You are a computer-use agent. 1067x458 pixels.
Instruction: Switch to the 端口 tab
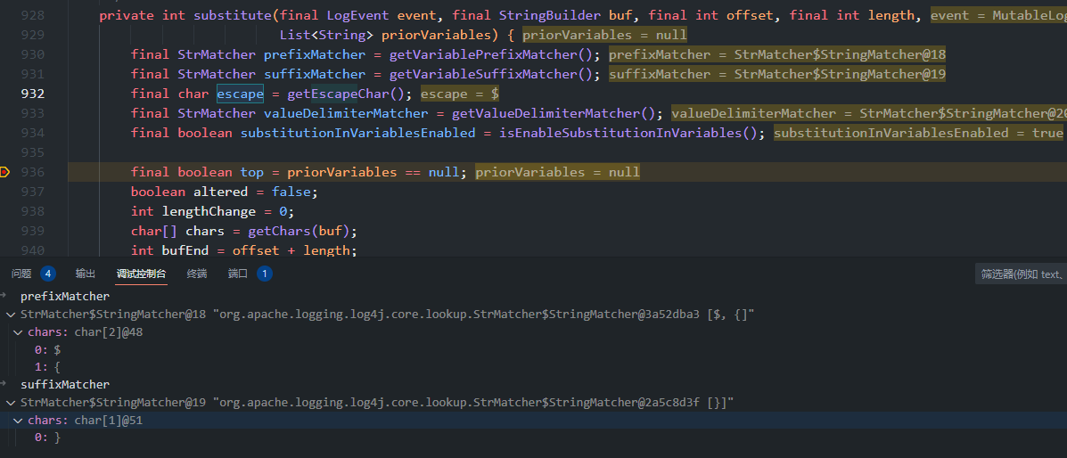coord(238,274)
